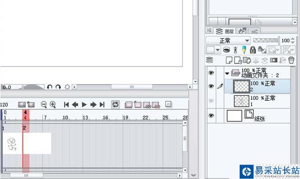Switch to the second tab beside 图层
The width and height of the screenshot is (300, 179).
pos(242,31)
